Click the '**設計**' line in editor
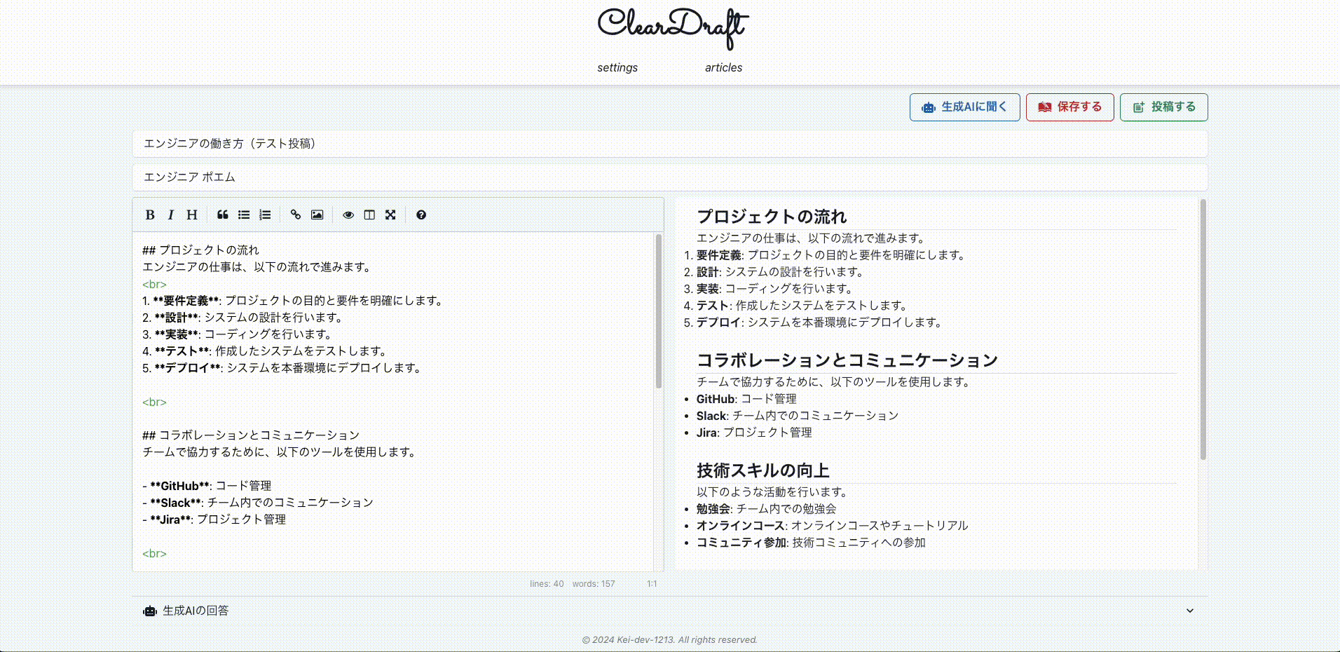Image resolution: width=1340 pixels, height=652 pixels. click(242, 318)
